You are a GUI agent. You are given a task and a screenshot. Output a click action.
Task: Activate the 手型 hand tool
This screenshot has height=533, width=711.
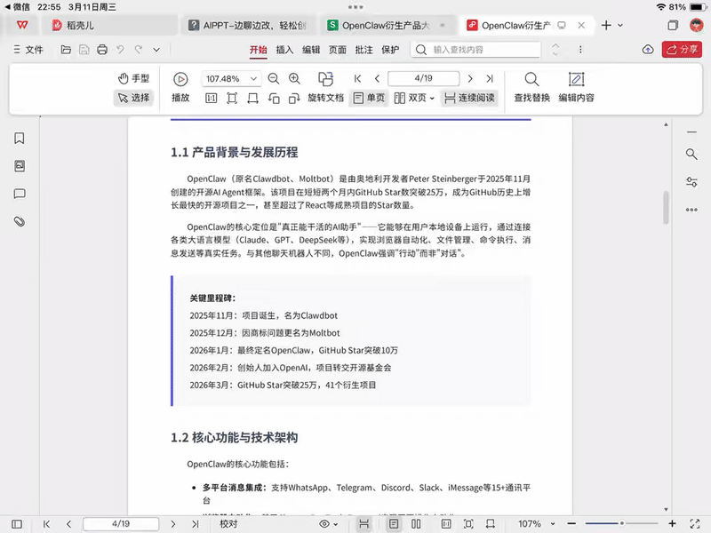point(134,78)
